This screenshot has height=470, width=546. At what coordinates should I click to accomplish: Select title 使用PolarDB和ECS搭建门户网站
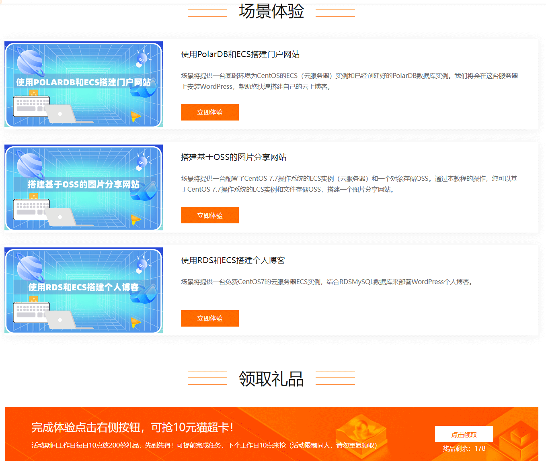click(x=240, y=54)
